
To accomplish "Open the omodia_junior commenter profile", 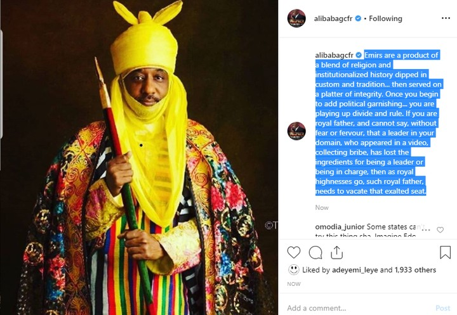I will point(340,227).
